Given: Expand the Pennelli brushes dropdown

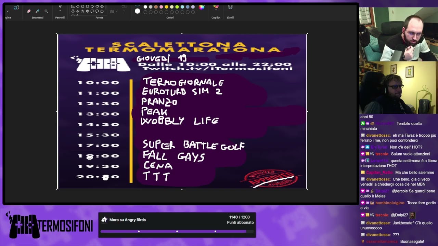Looking at the screenshot, I should coord(60,11).
